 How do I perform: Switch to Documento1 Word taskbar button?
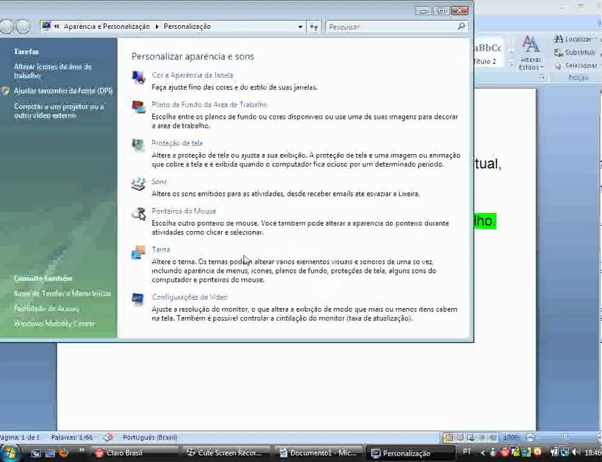(318, 453)
